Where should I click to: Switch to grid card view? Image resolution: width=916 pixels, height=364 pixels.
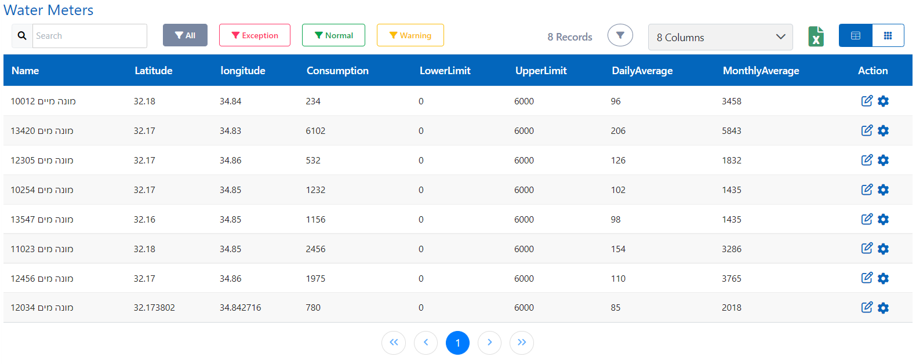(x=888, y=35)
